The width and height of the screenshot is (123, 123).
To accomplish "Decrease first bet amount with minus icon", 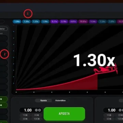I will pos(36,110).
